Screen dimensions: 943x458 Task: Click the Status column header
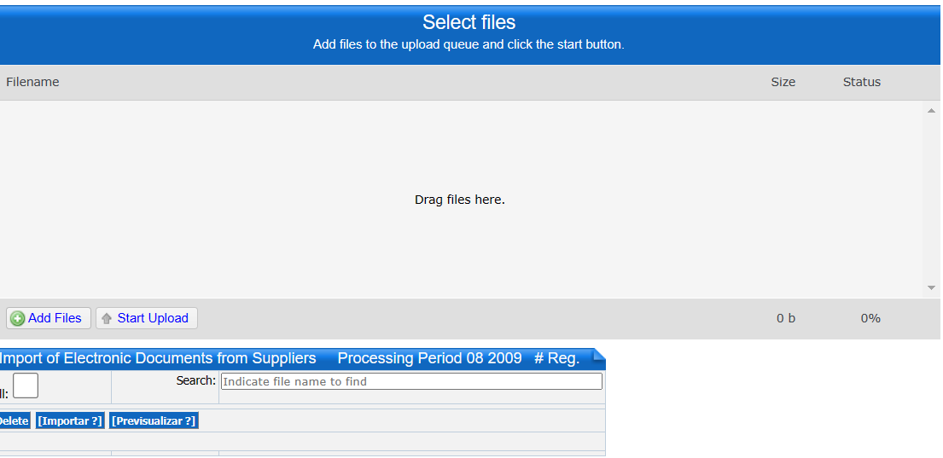[861, 83]
